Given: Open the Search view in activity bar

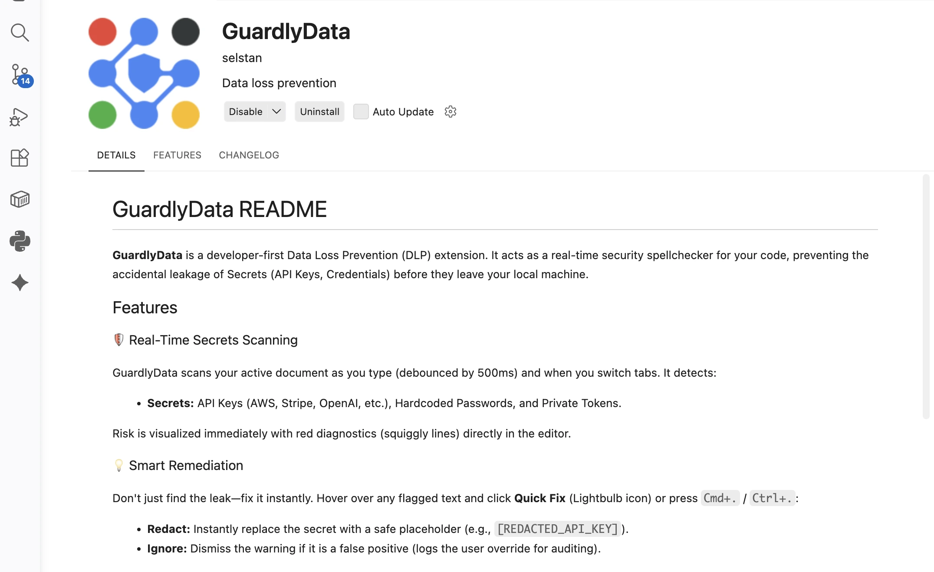Looking at the screenshot, I should (x=20, y=33).
